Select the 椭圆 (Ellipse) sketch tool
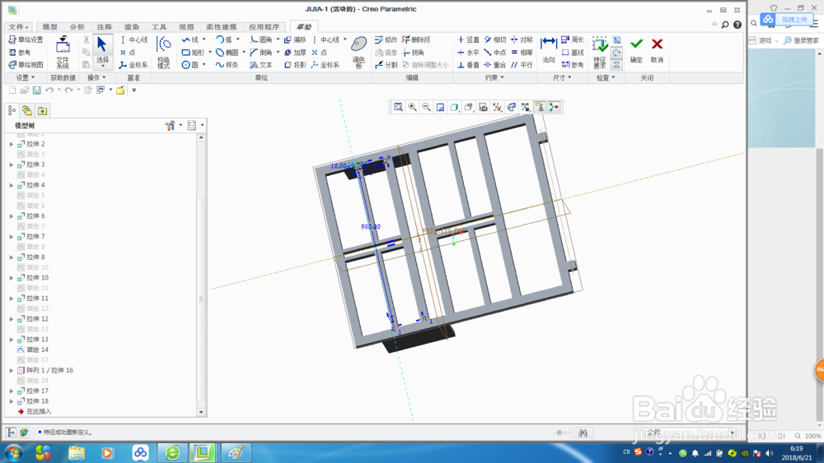The height and width of the screenshot is (463, 824). point(227,53)
